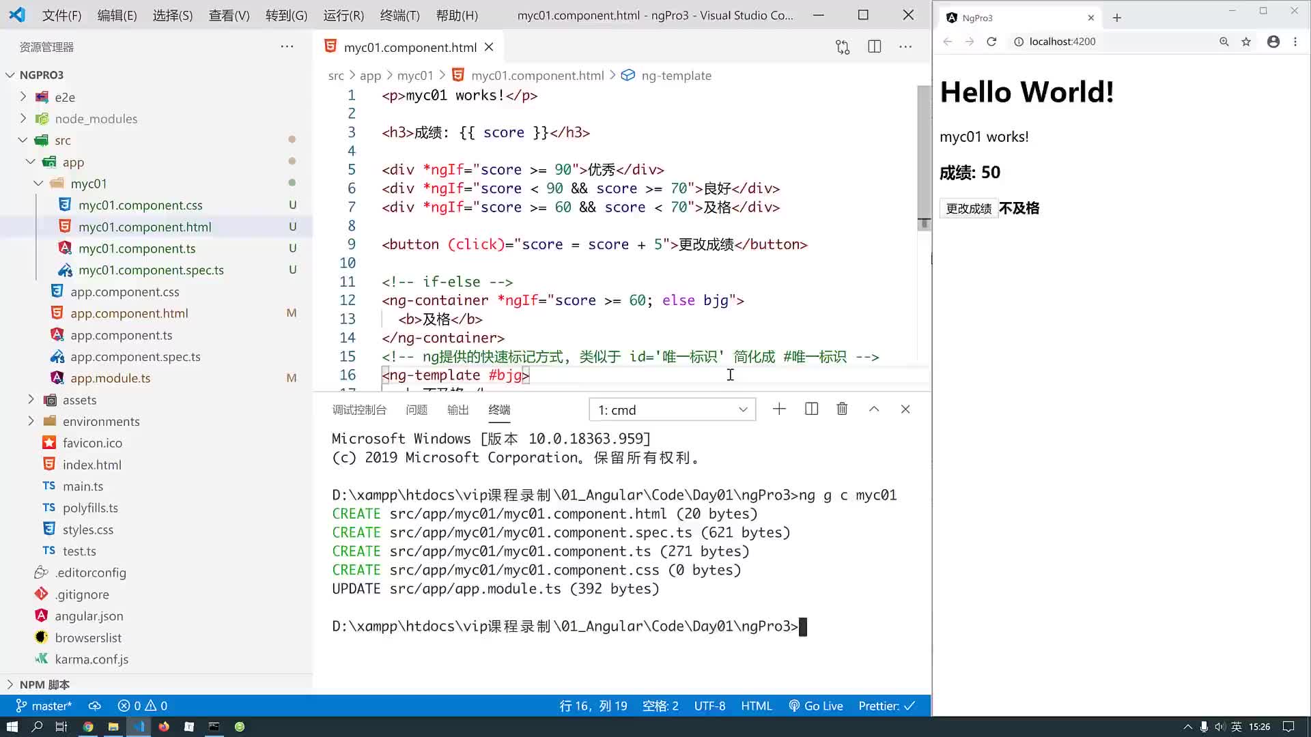Screen dimensions: 1311x737
Task: Click myc01 breadcrumb folder
Action: point(415,76)
